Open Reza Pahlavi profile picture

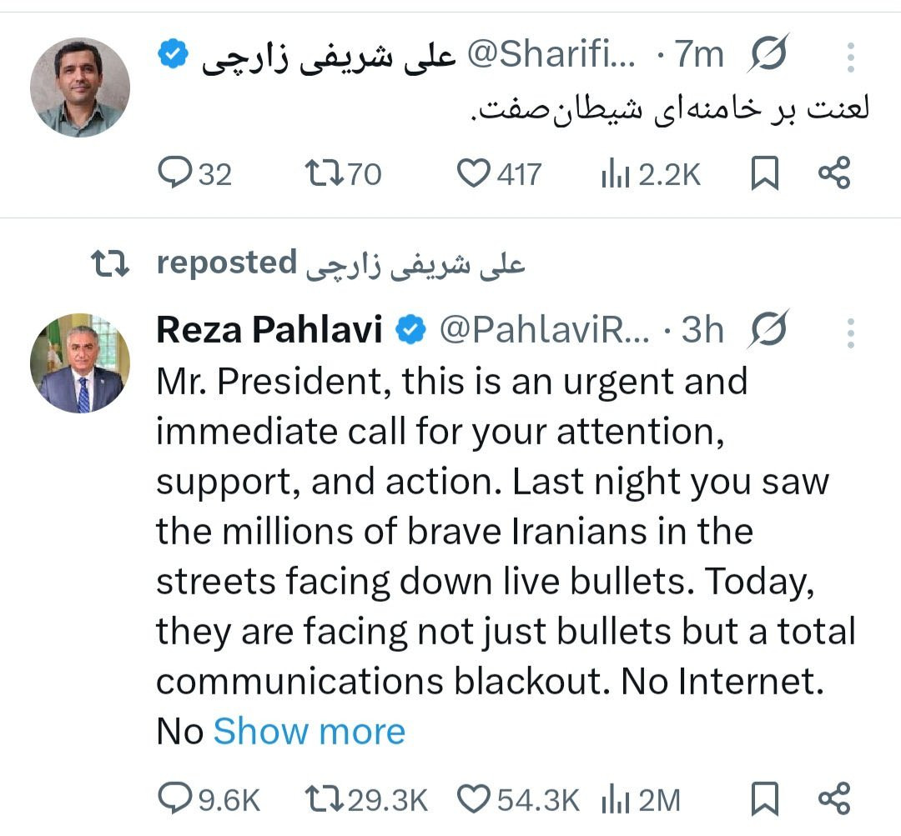[80, 363]
